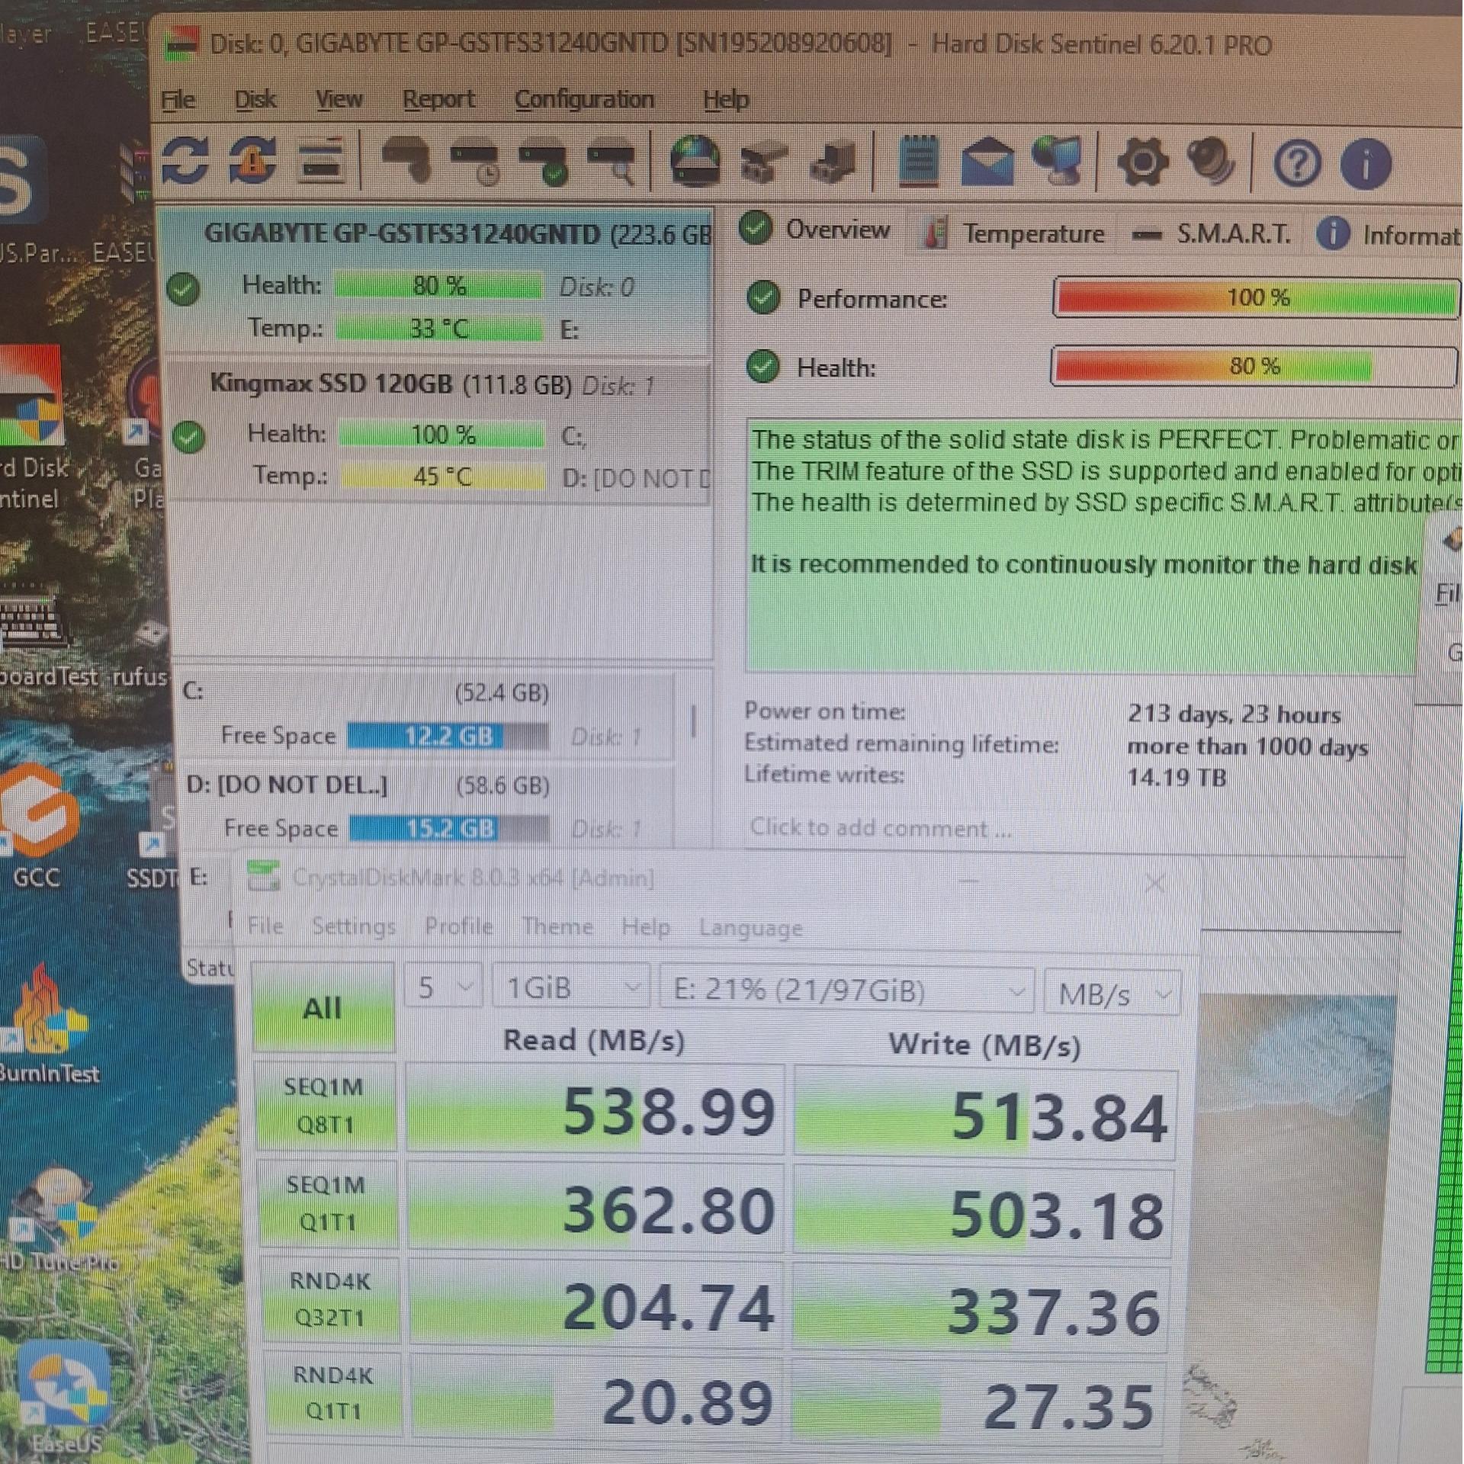1464x1464 pixels.
Task: Open the notepad report icon
Action: point(918,161)
